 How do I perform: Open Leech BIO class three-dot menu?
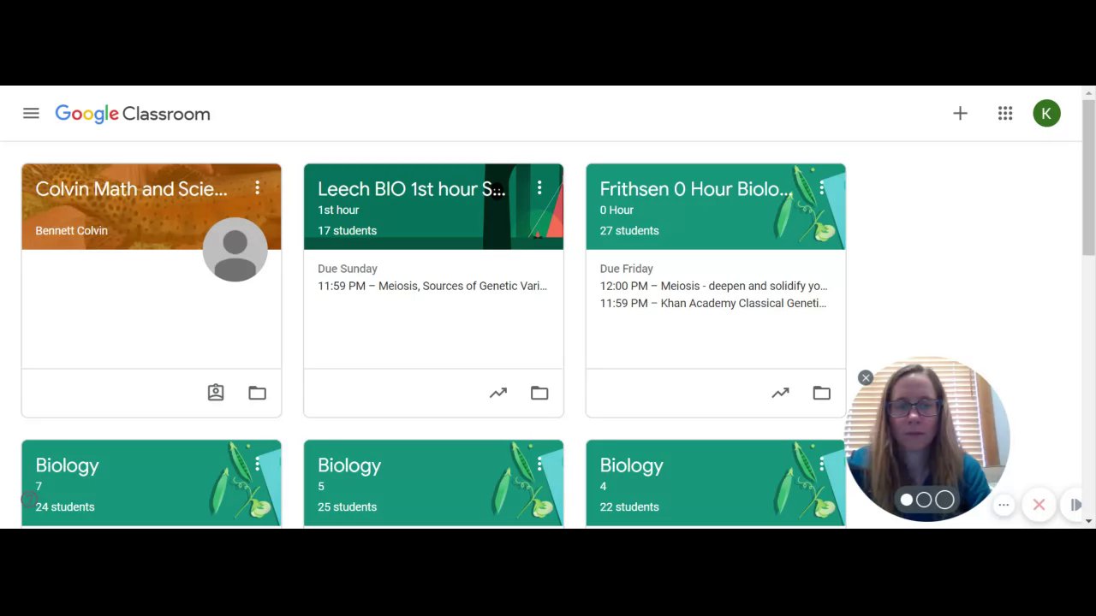(539, 187)
